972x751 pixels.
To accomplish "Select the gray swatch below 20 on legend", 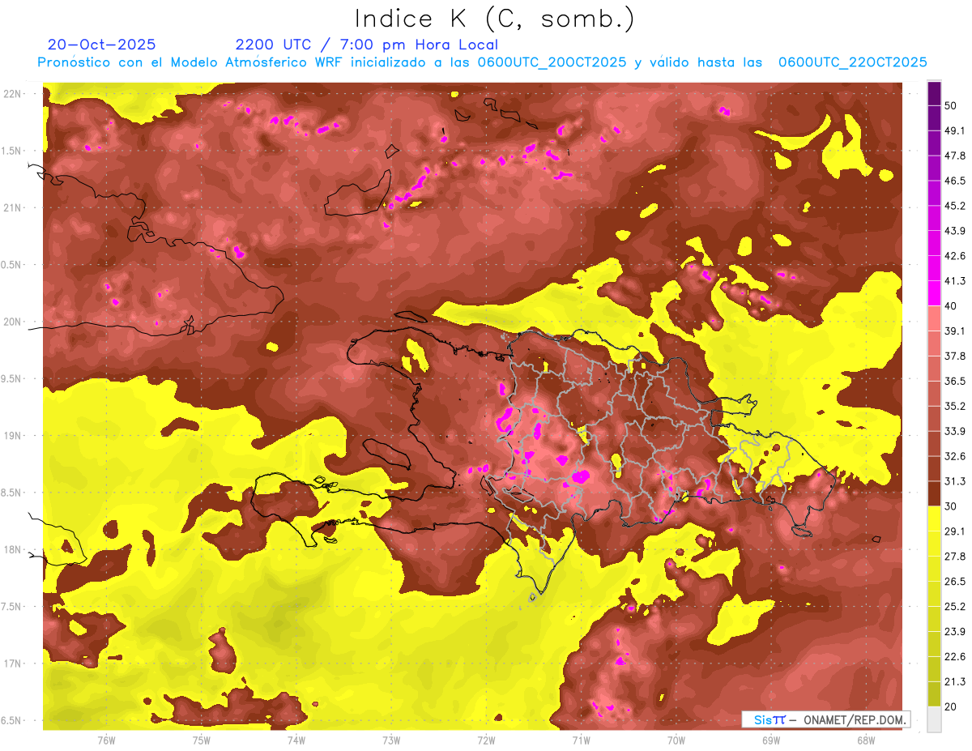I will pyautogui.click(x=934, y=719).
